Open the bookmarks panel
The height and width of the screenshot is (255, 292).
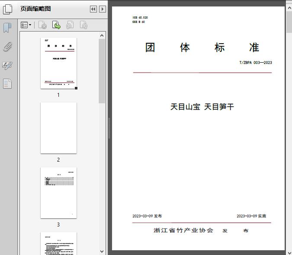pos(7,28)
